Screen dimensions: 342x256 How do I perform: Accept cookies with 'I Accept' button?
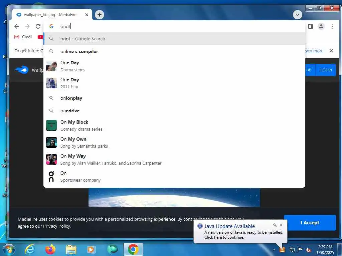pos(310,223)
